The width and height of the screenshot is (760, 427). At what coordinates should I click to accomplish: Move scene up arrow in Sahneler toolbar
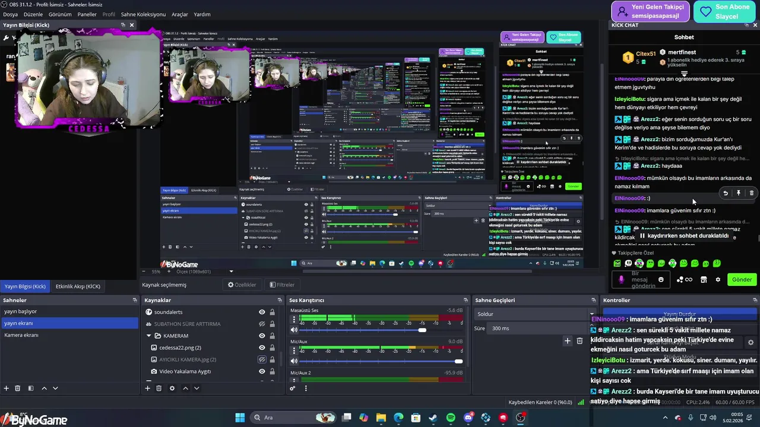pyautogui.click(x=44, y=388)
